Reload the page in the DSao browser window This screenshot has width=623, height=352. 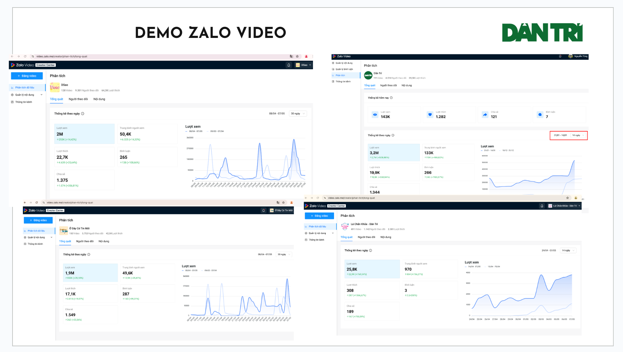click(x=25, y=57)
